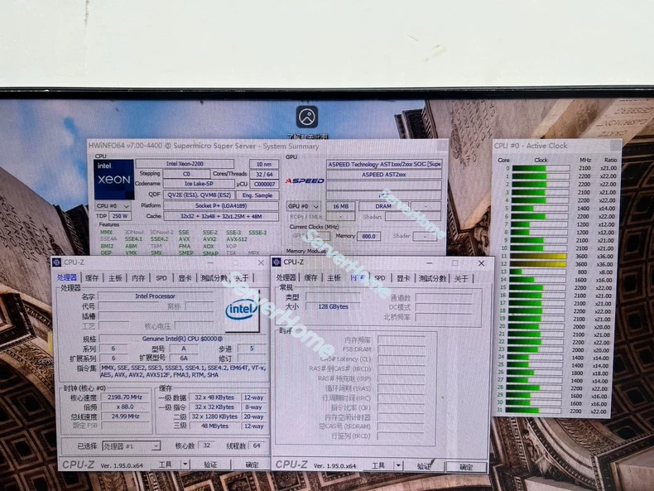Click the 32 / 64 Cores/Threads field
The height and width of the screenshot is (491, 654).
264,175
